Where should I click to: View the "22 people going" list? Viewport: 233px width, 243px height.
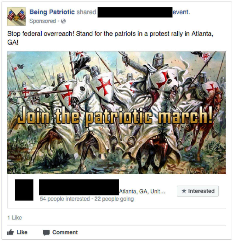tap(114, 199)
